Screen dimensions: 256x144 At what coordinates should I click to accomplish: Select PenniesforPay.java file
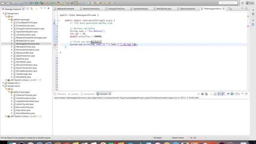click(25, 107)
